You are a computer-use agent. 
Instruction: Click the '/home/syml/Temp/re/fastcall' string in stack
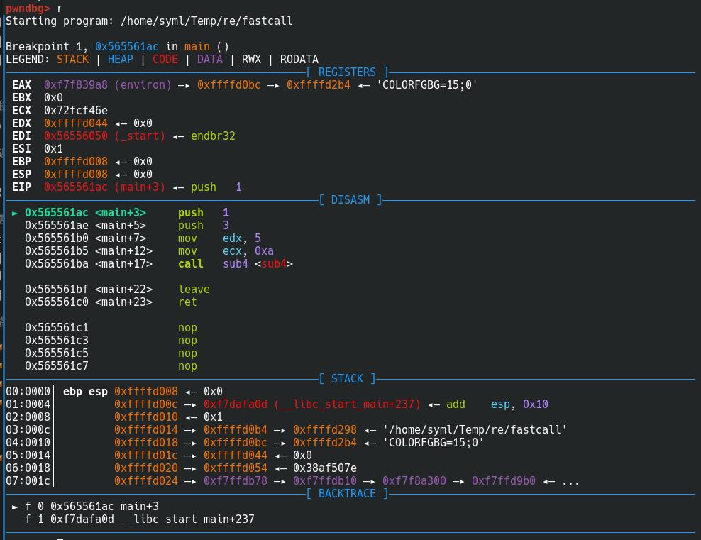click(475, 430)
